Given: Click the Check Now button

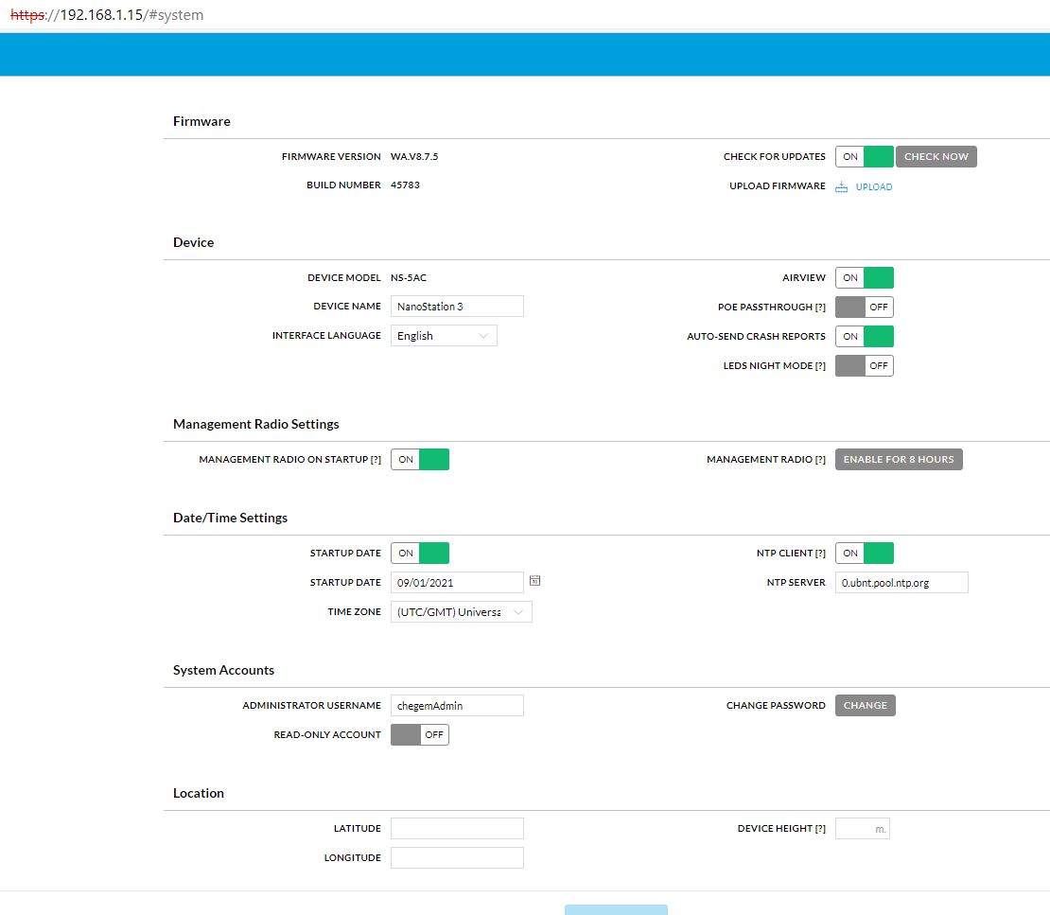Looking at the screenshot, I should pos(936,157).
